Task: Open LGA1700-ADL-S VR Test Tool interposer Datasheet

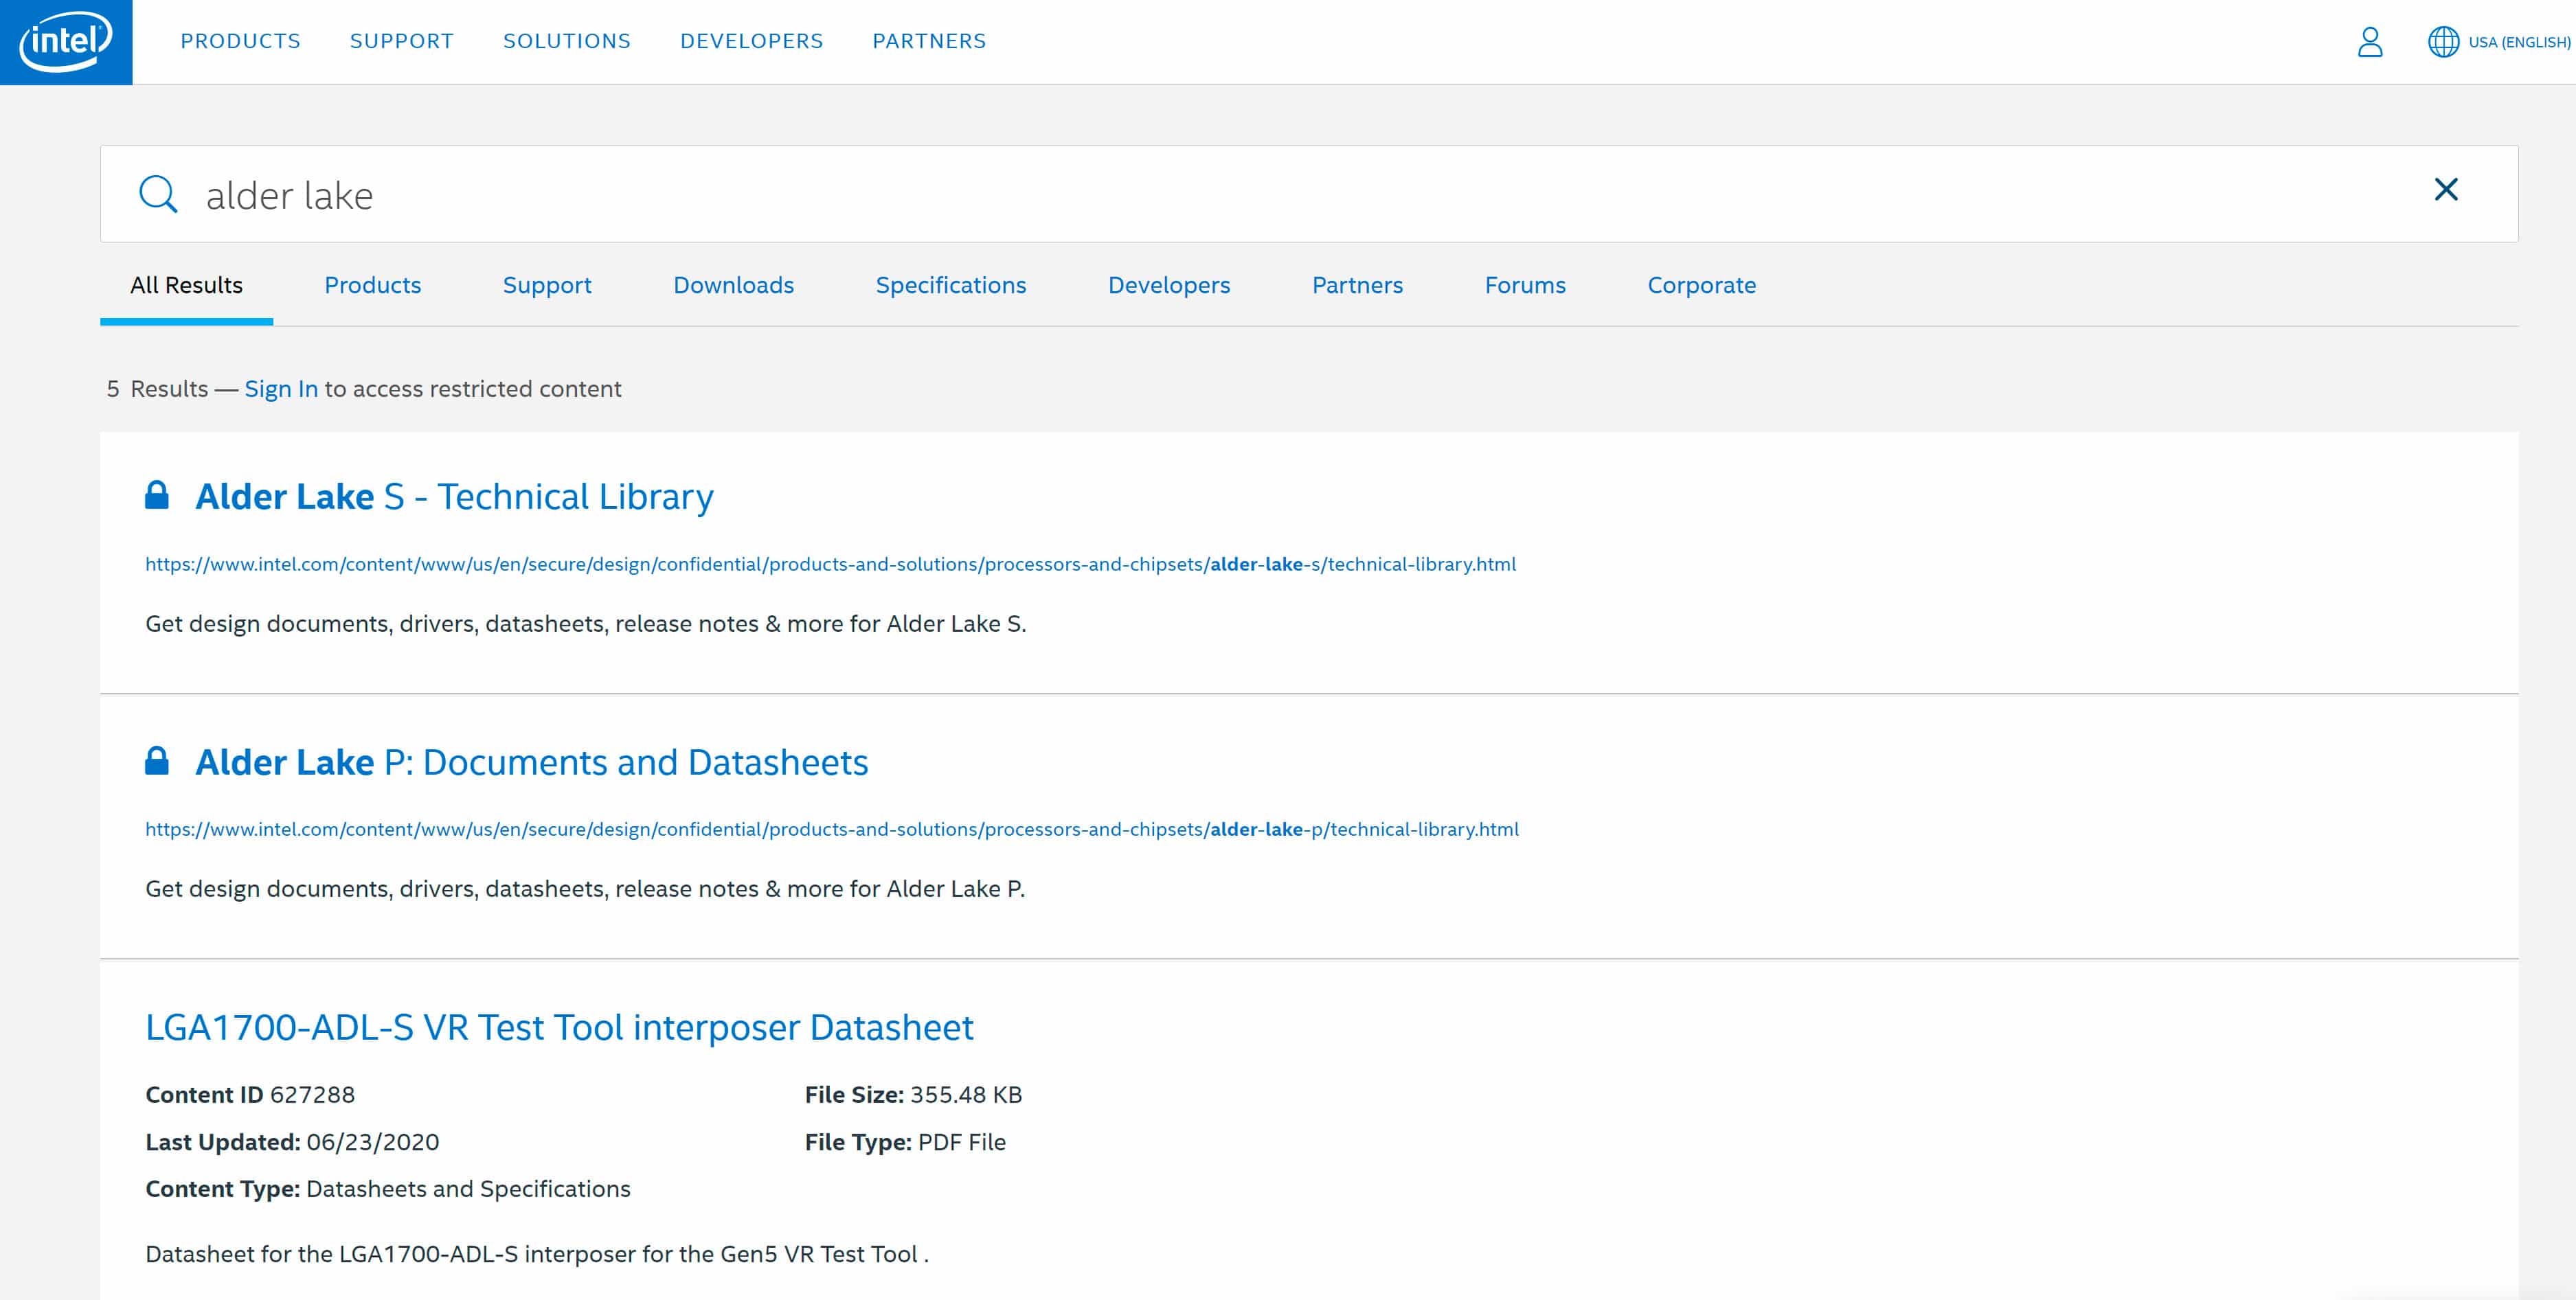Action: click(x=559, y=1028)
